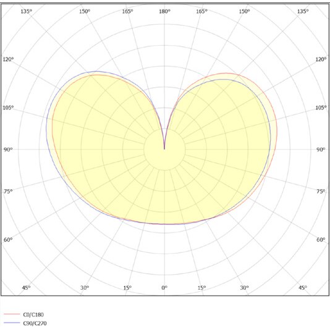Click the right 90° axis label
330x330 pixels.
321,150
